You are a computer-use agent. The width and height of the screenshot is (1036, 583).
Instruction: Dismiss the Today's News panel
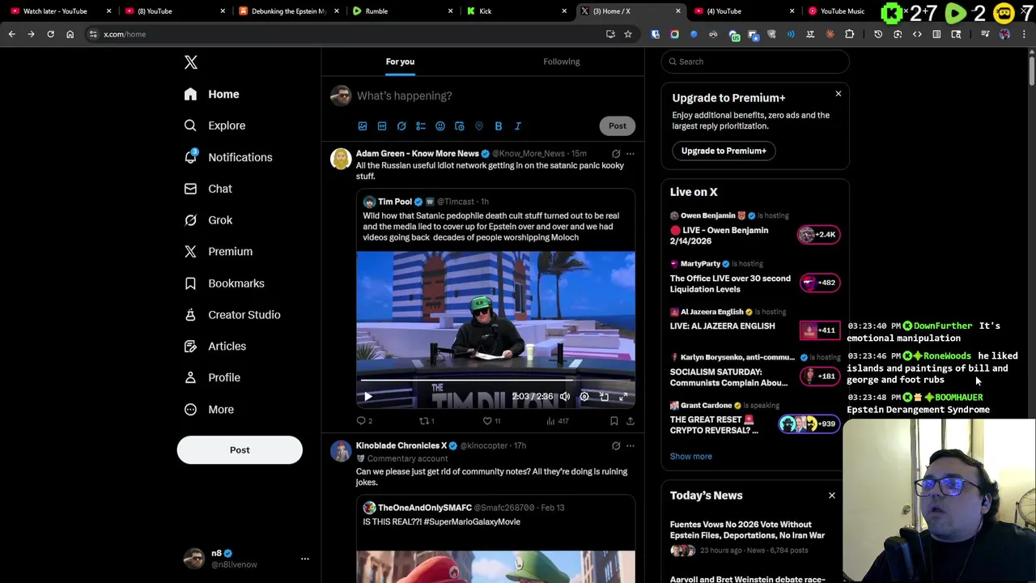point(832,496)
